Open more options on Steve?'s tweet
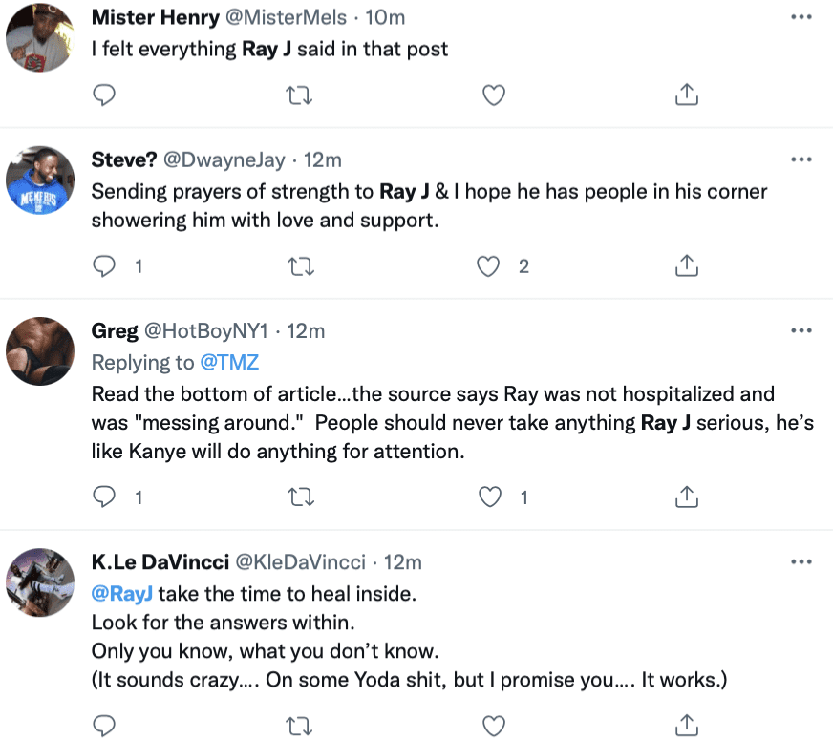Screen dimensions: 833x740 pyautogui.click(x=801, y=159)
